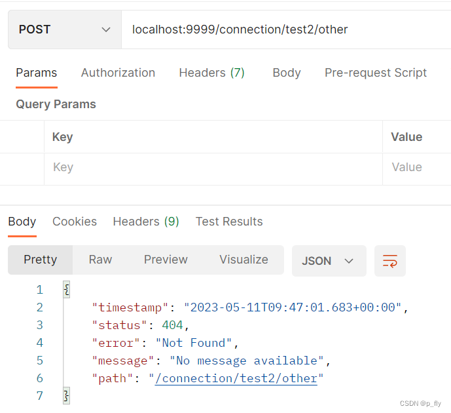Viewport: 451px width, 413px height.
Task: Switch to Raw response view
Action: click(x=100, y=260)
